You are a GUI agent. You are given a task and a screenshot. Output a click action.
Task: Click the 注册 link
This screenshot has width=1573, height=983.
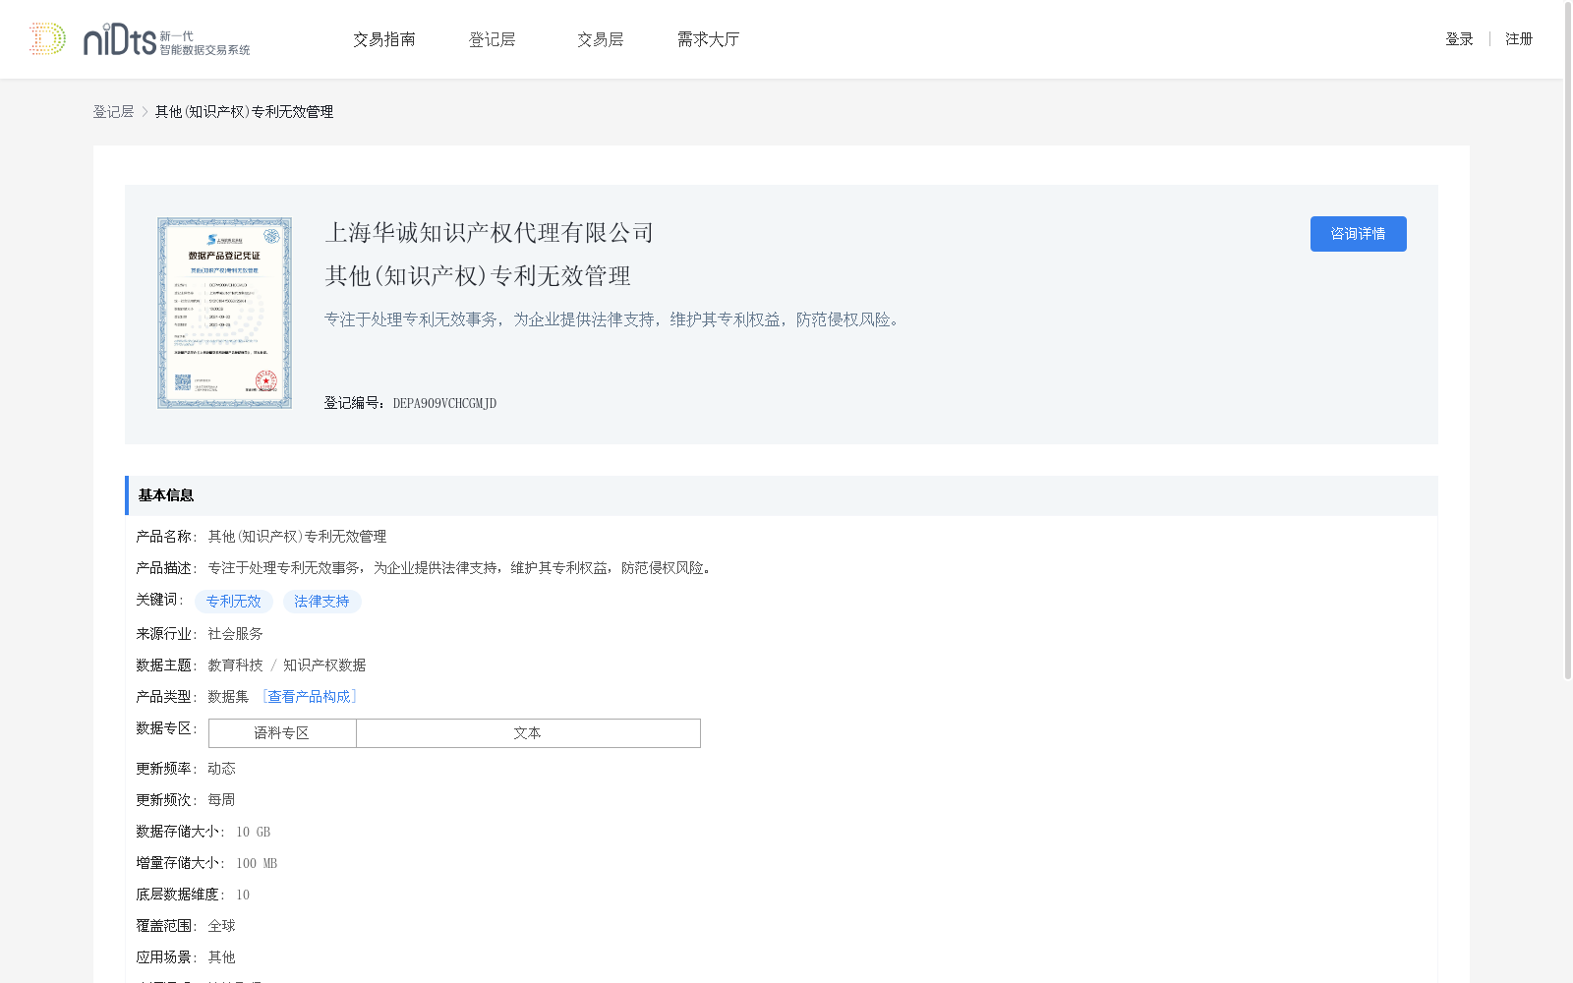(x=1519, y=39)
